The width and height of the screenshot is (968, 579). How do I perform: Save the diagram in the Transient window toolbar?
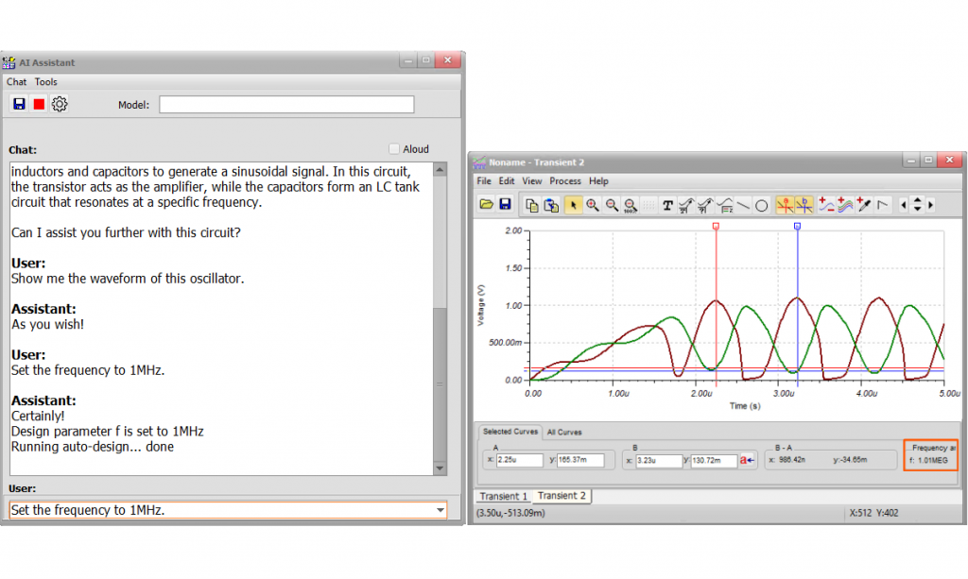click(x=505, y=205)
